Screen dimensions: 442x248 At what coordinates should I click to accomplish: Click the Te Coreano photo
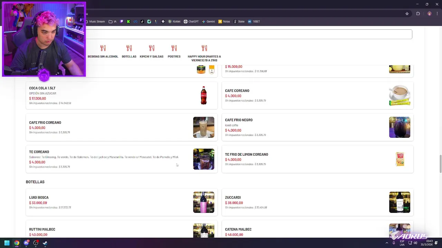coord(204,159)
